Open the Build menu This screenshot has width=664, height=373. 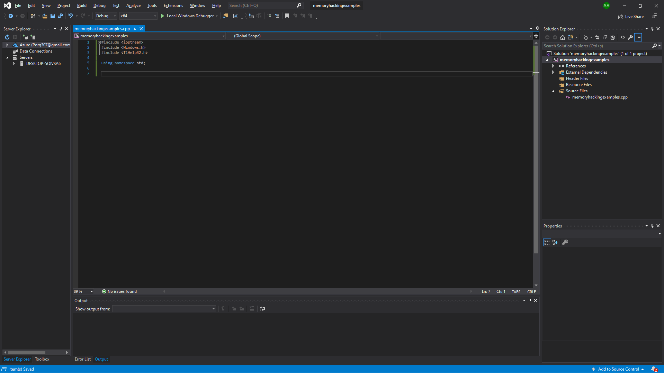pos(82,6)
